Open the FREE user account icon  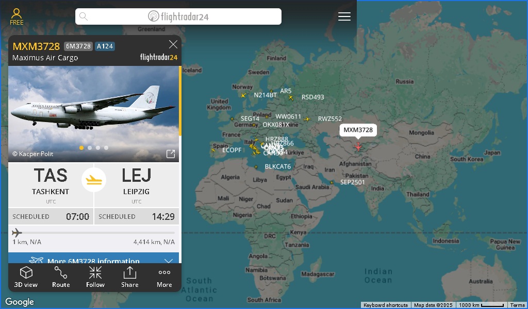coord(16,17)
